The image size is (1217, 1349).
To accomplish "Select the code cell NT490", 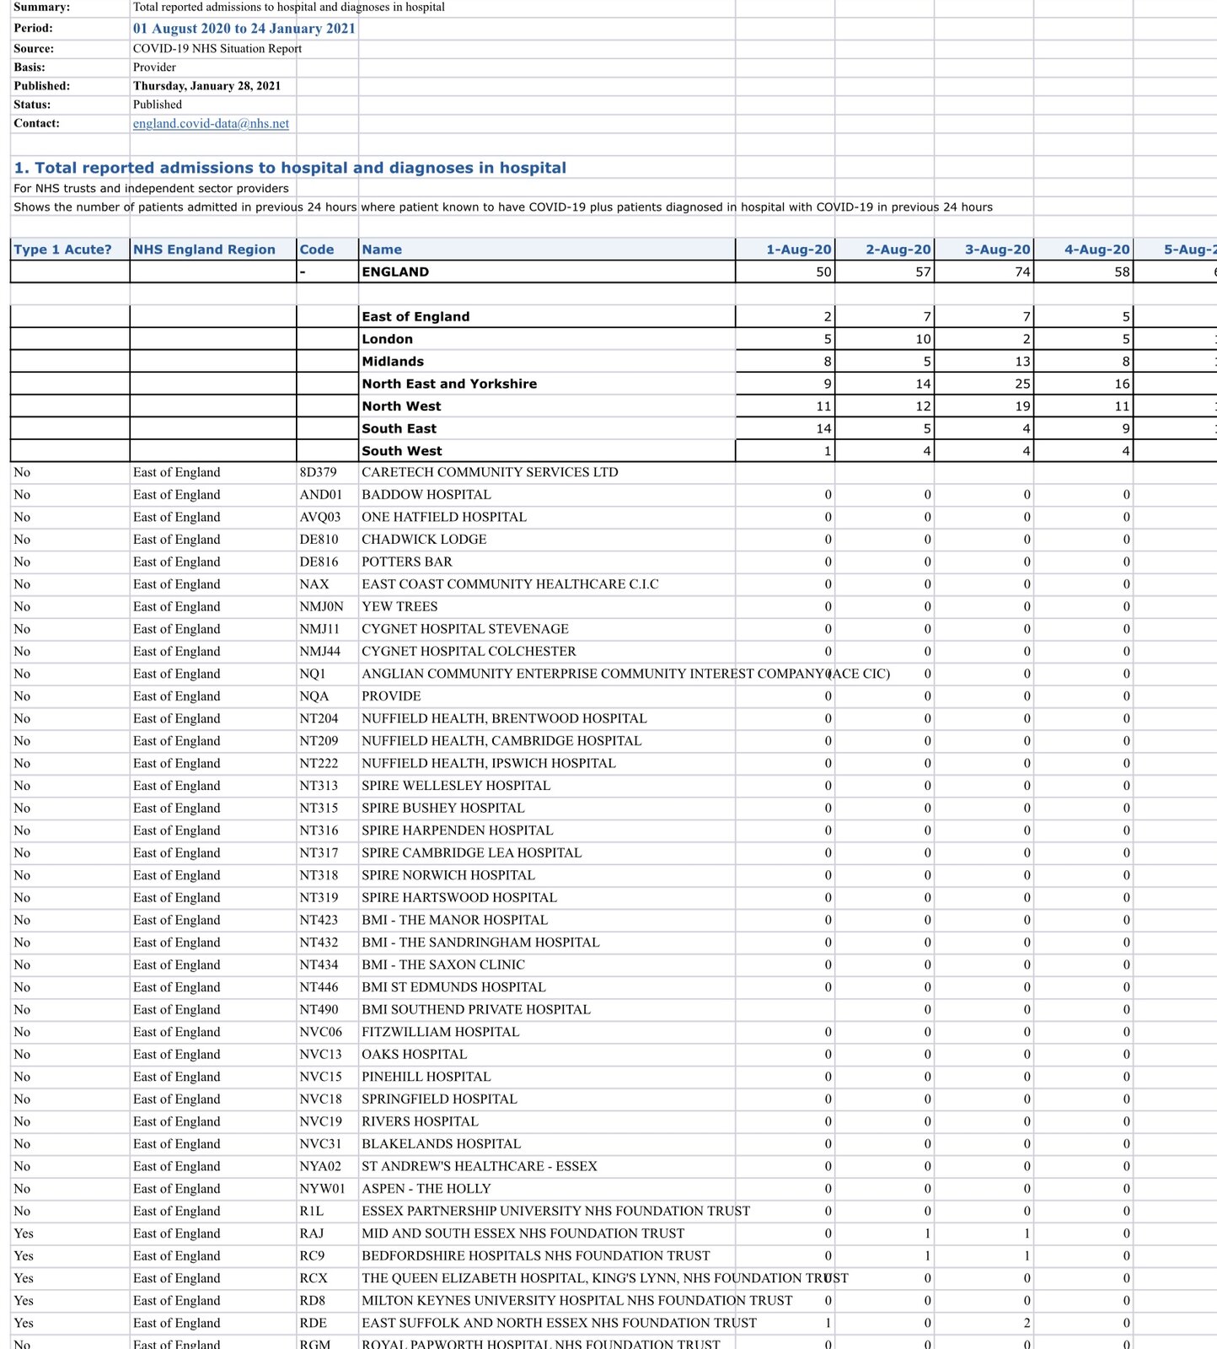I will coord(319,1010).
